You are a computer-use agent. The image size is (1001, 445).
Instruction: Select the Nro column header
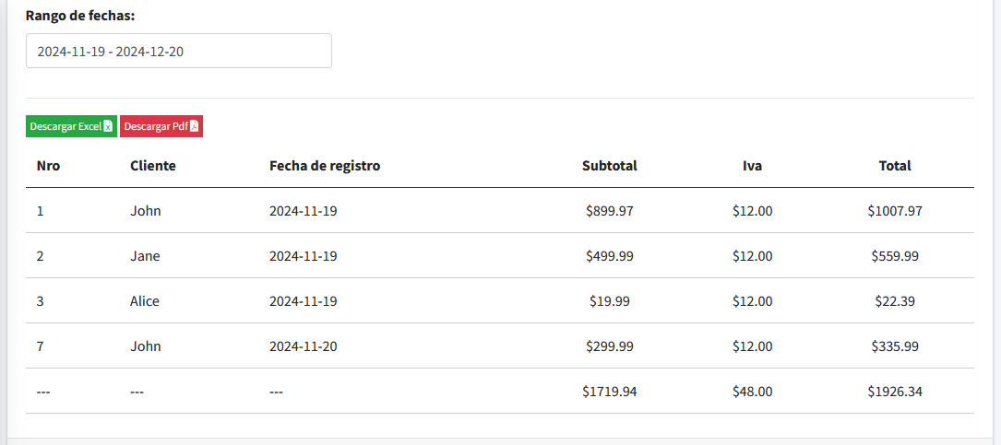(x=49, y=166)
